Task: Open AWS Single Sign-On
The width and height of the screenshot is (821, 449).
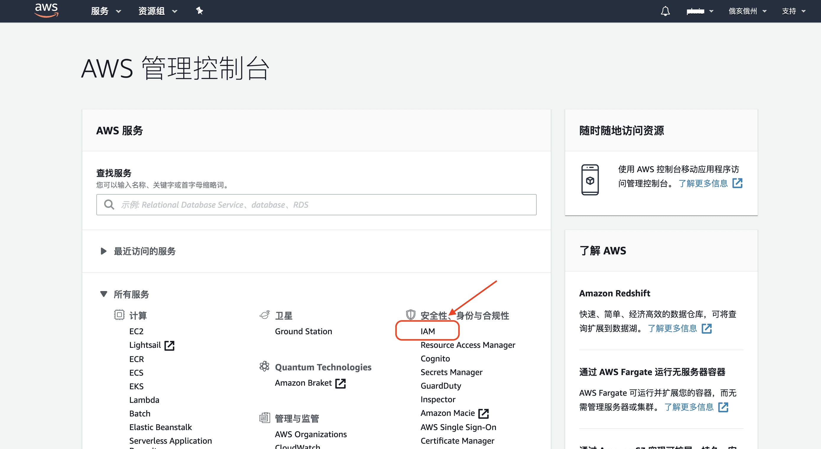Action: pos(458,427)
